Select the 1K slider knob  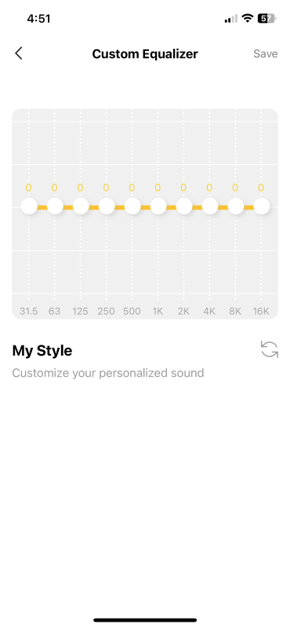[158, 206]
